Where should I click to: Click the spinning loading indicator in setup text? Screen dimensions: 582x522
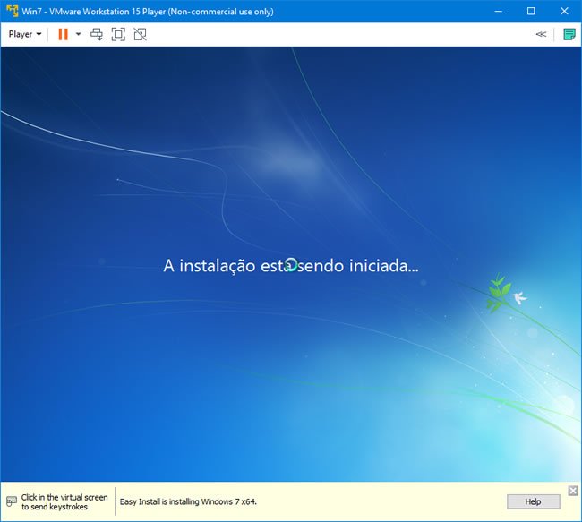(291, 265)
